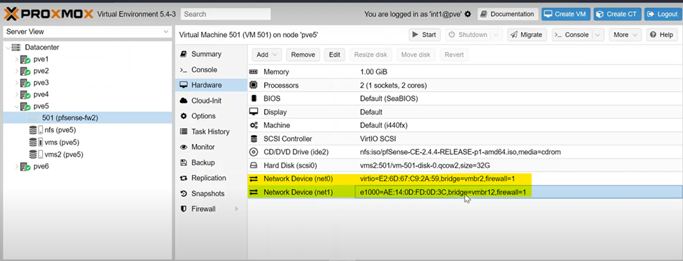
Task: Click the Migrate button
Action: pyautogui.click(x=527, y=35)
